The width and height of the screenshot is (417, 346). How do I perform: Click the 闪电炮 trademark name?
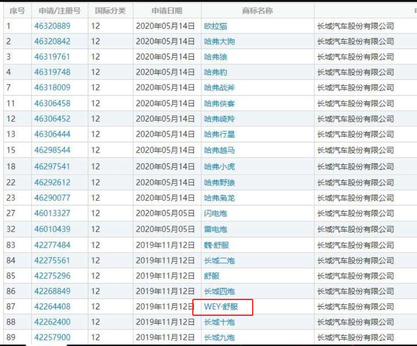(x=215, y=213)
